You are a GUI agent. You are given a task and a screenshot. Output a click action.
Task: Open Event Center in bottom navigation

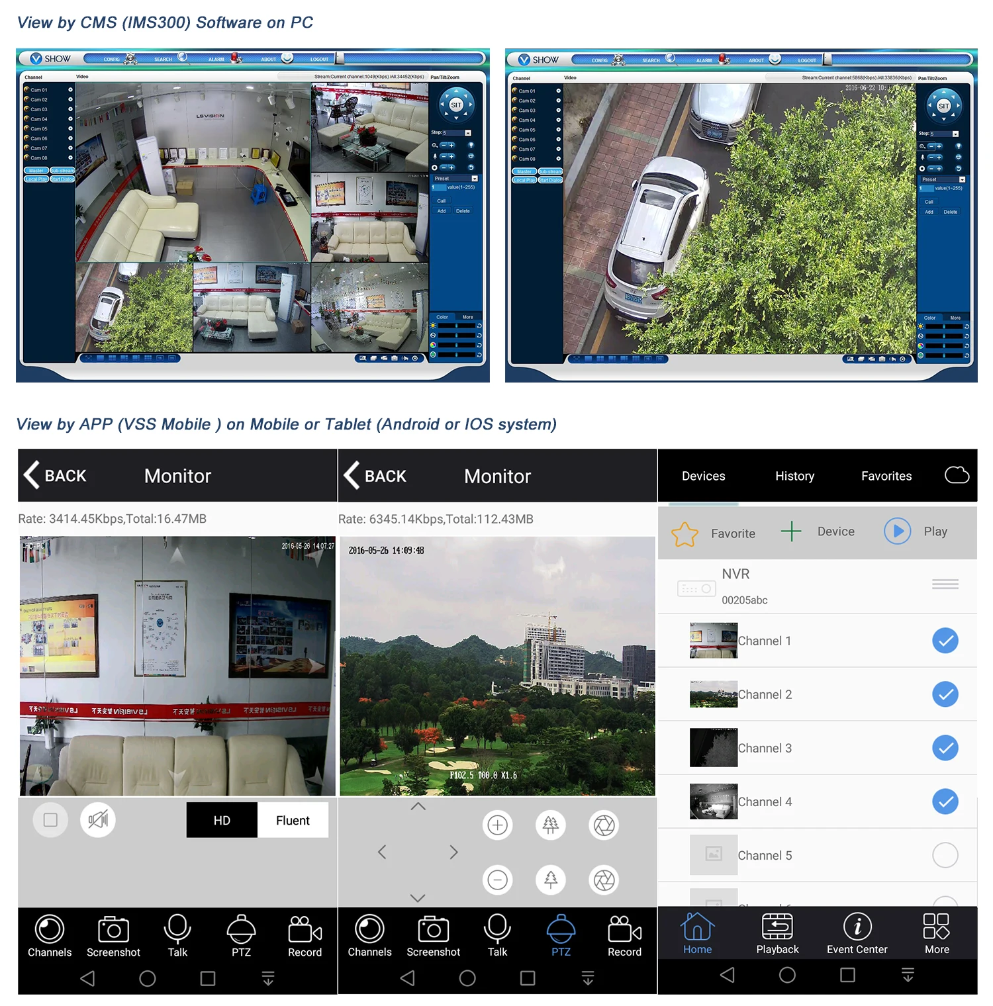tap(857, 933)
